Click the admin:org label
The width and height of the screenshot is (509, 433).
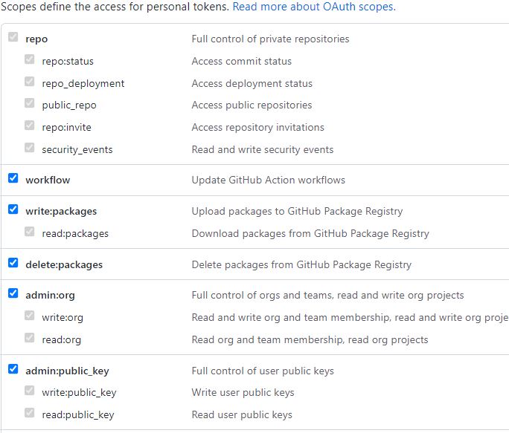coord(51,296)
